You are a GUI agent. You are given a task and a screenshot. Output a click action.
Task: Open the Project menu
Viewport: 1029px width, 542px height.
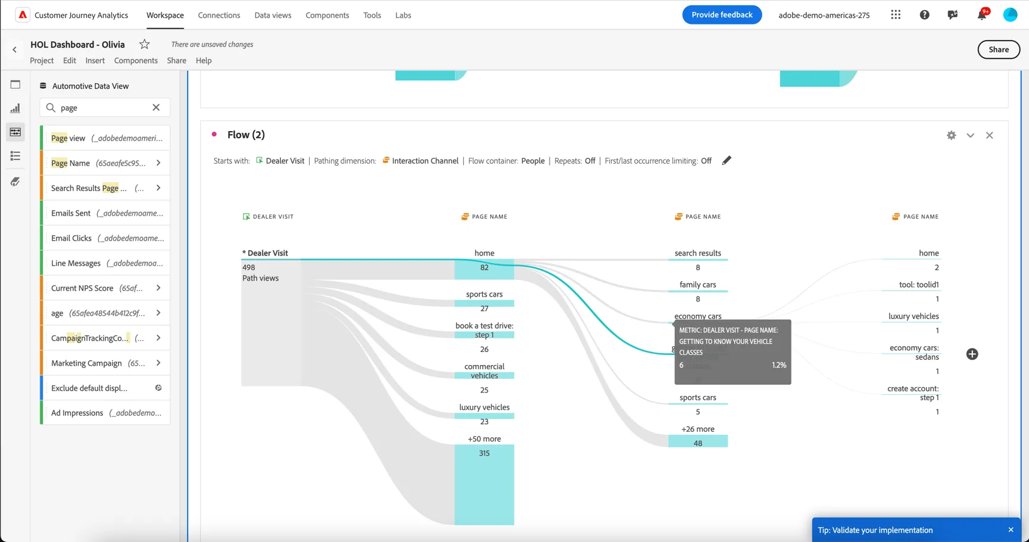pyautogui.click(x=42, y=60)
